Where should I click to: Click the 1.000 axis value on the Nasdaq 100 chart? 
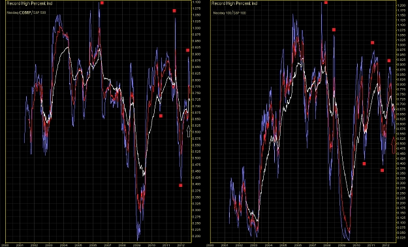pos(401,45)
